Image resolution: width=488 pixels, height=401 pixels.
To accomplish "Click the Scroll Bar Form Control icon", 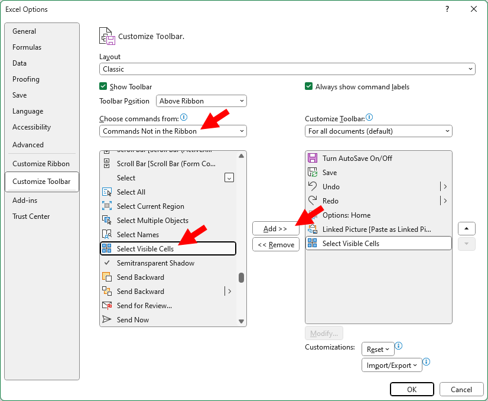I will point(107,163).
